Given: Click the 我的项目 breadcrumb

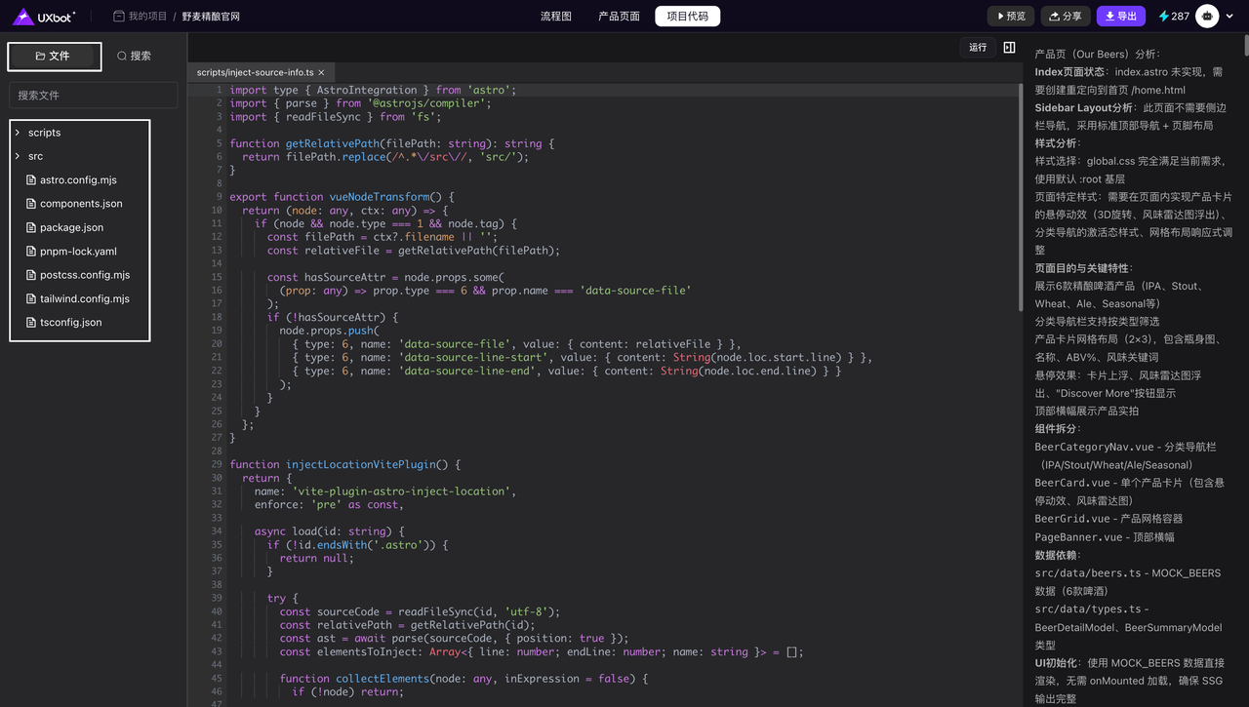Looking at the screenshot, I should tap(146, 17).
